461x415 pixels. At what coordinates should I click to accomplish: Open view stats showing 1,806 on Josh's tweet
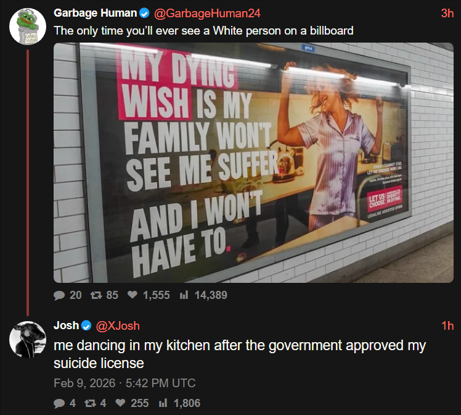[x=163, y=403]
